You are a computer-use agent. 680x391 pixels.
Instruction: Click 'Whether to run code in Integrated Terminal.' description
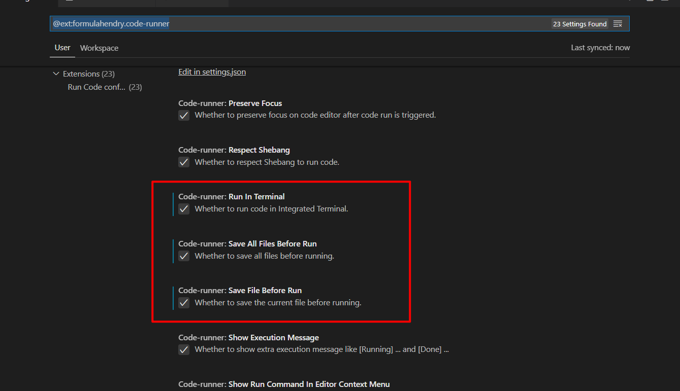272,209
